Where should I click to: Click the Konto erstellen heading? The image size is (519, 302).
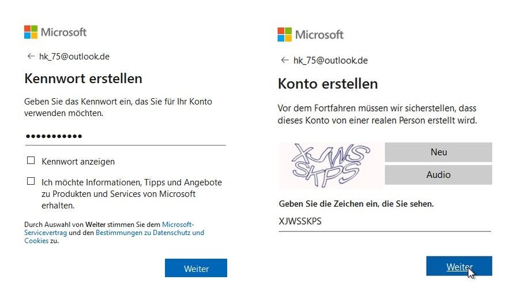(328, 84)
